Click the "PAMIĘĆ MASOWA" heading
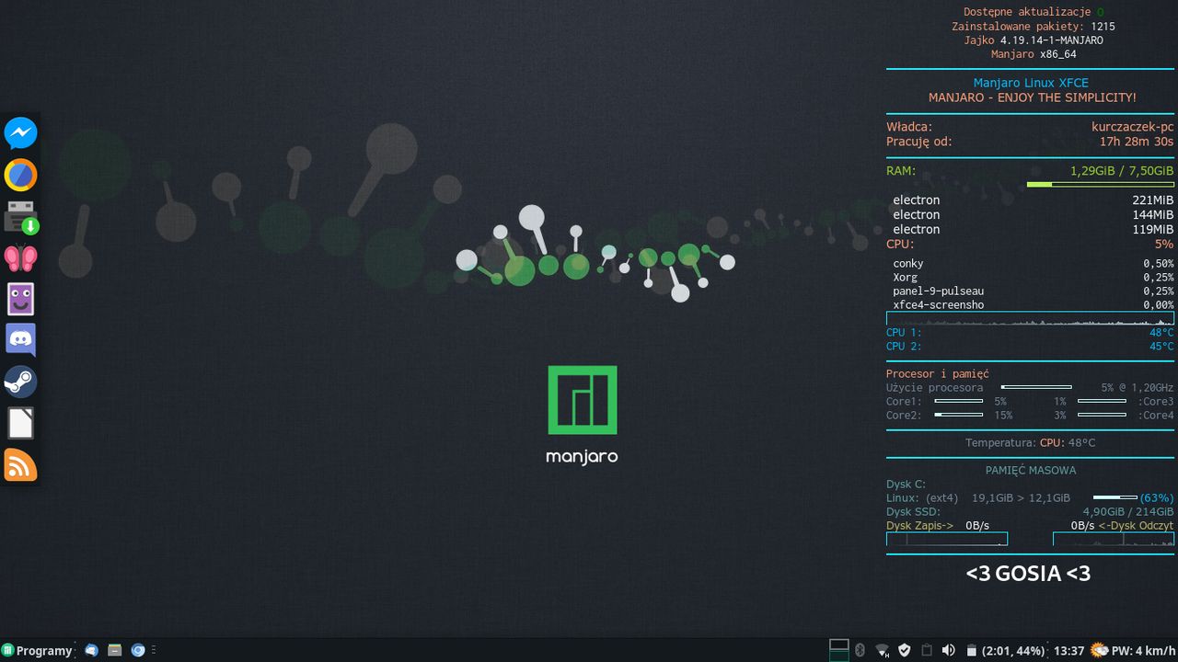Image resolution: width=1178 pixels, height=662 pixels. click(1030, 470)
